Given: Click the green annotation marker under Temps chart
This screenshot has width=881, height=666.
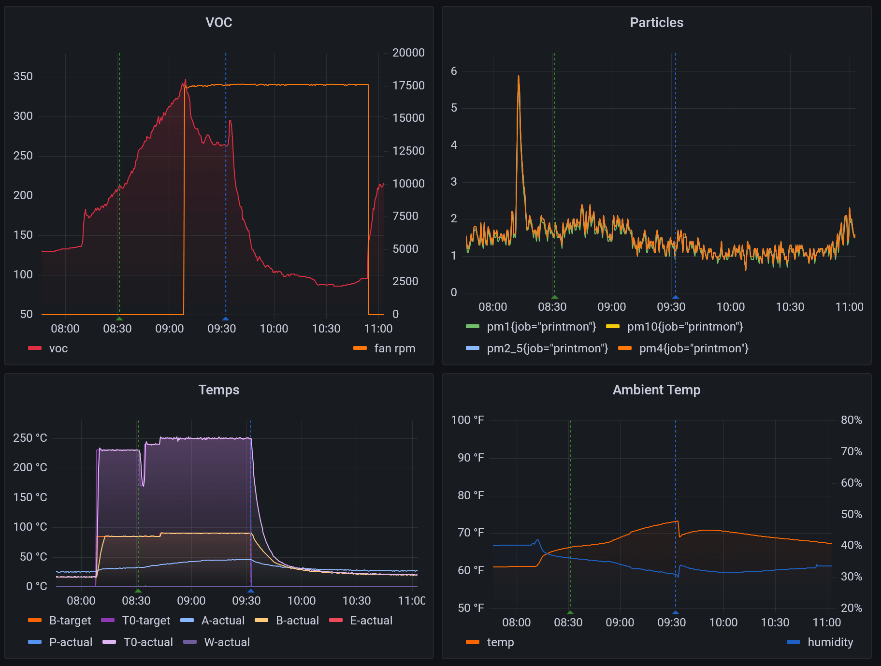Looking at the screenshot, I should click(138, 590).
